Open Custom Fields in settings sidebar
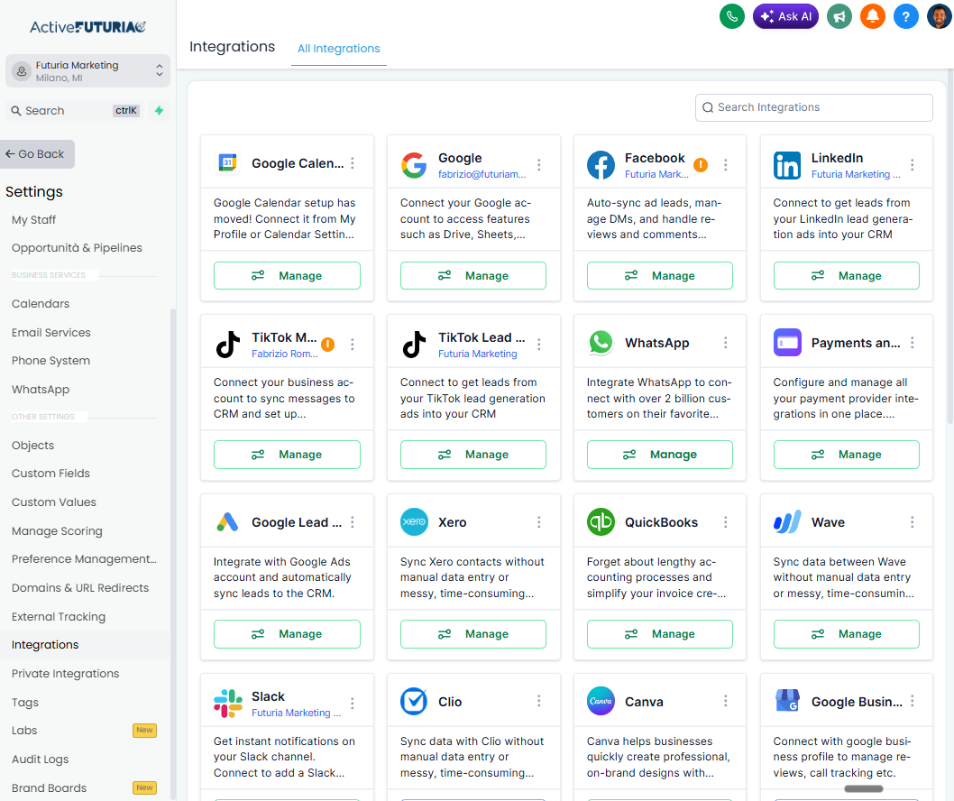 point(50,474)
